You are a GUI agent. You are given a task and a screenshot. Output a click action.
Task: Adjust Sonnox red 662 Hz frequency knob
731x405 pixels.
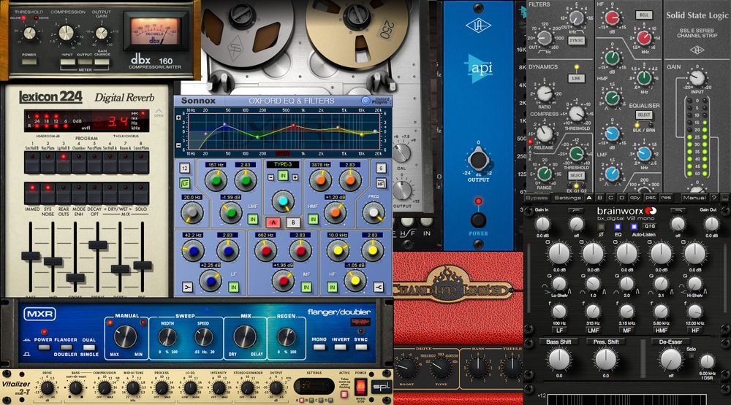pos(266,251)
